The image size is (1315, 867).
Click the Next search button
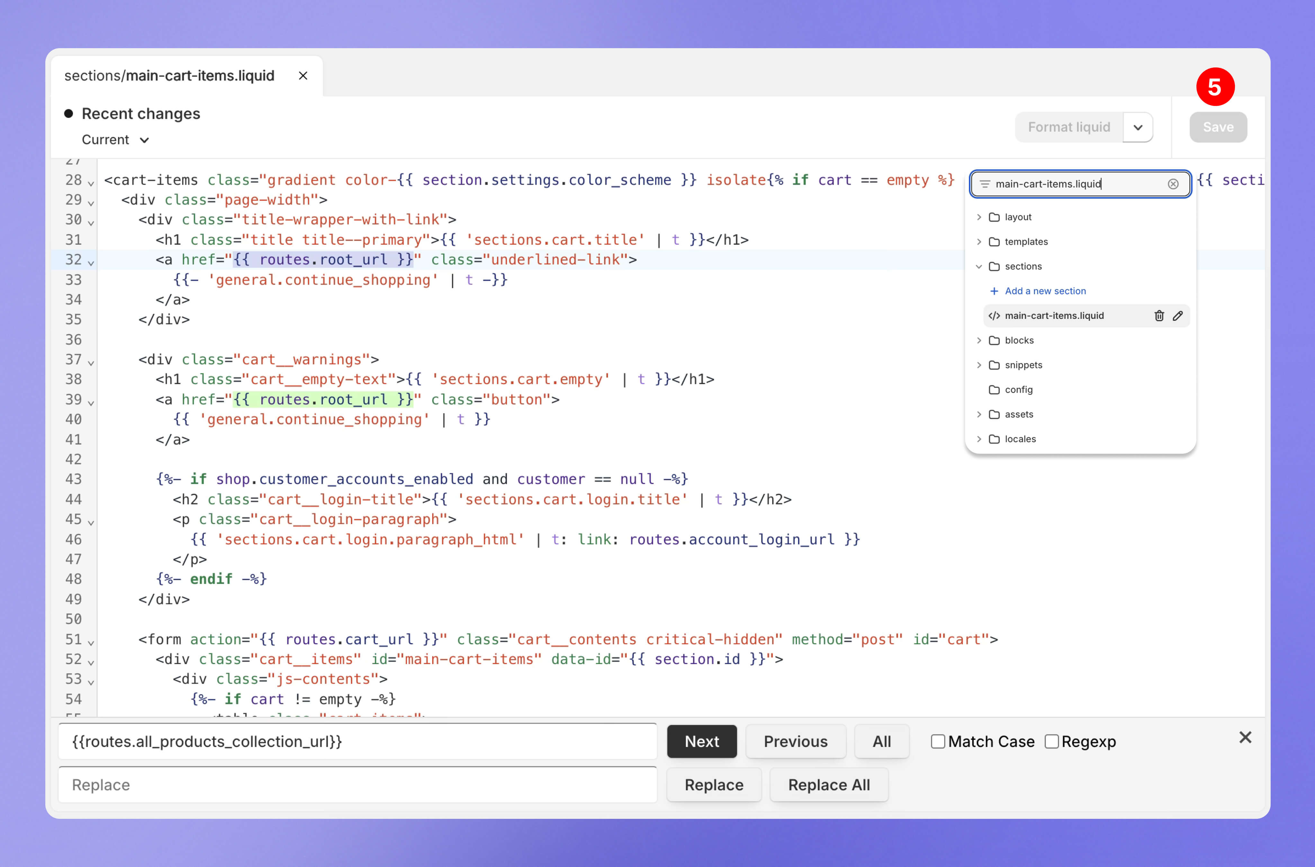702,741
